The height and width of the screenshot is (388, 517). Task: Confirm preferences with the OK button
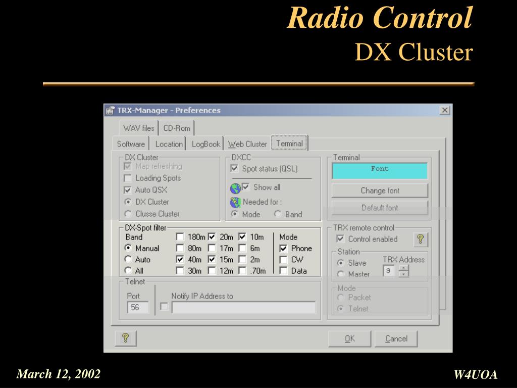[349, 338]
